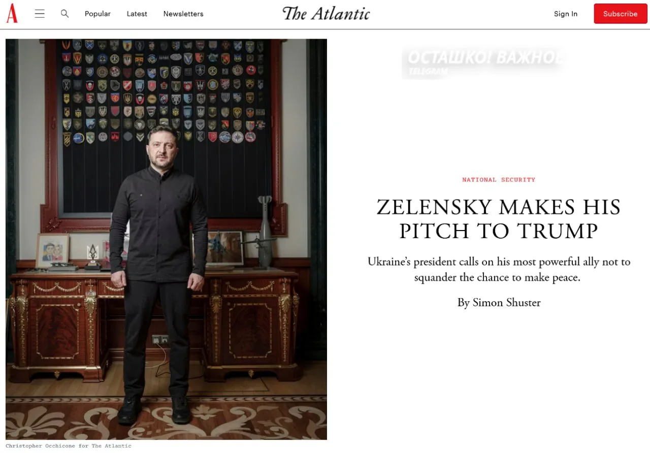Open the Latest articles link

[x=137, y=14]
